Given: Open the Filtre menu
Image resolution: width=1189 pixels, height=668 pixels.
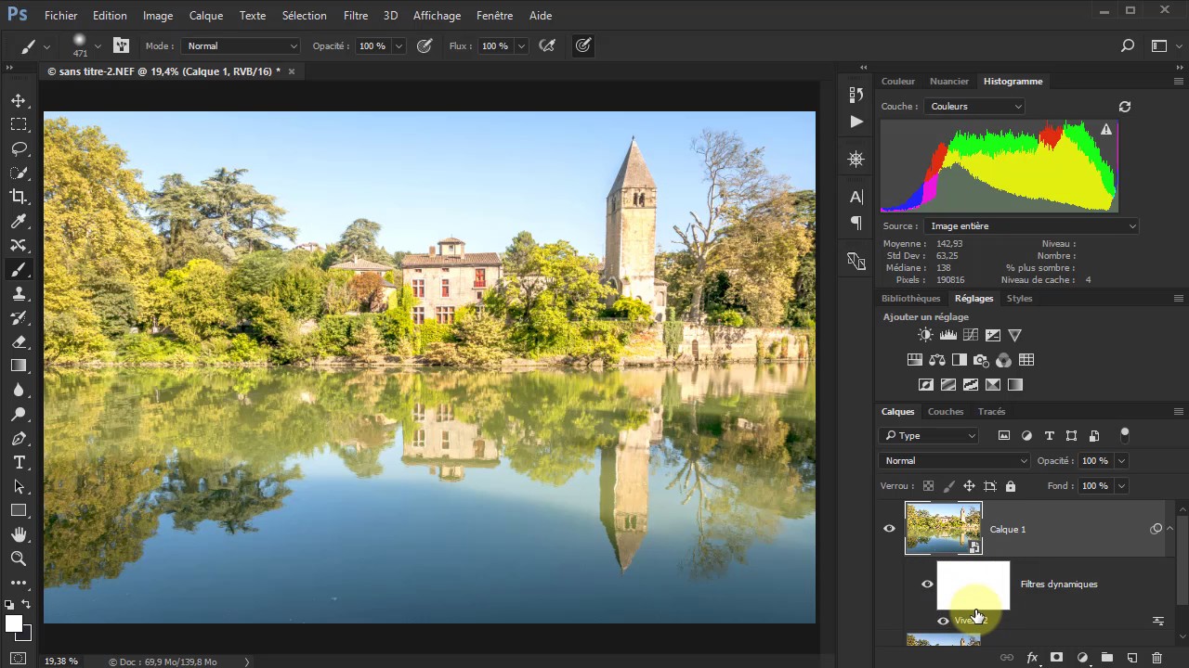Looking at the screenshot, I should [355, 16].
